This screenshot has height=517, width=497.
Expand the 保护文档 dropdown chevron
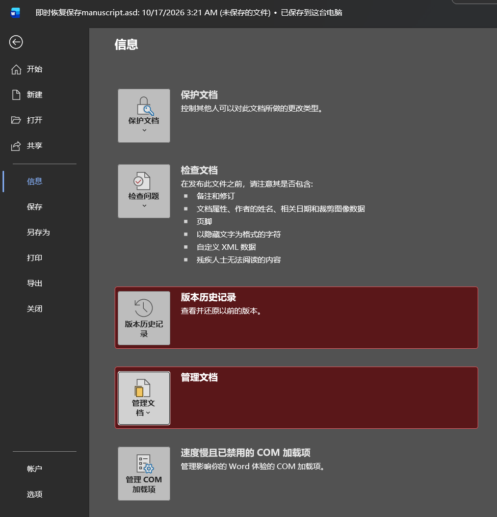click(144, 130)
